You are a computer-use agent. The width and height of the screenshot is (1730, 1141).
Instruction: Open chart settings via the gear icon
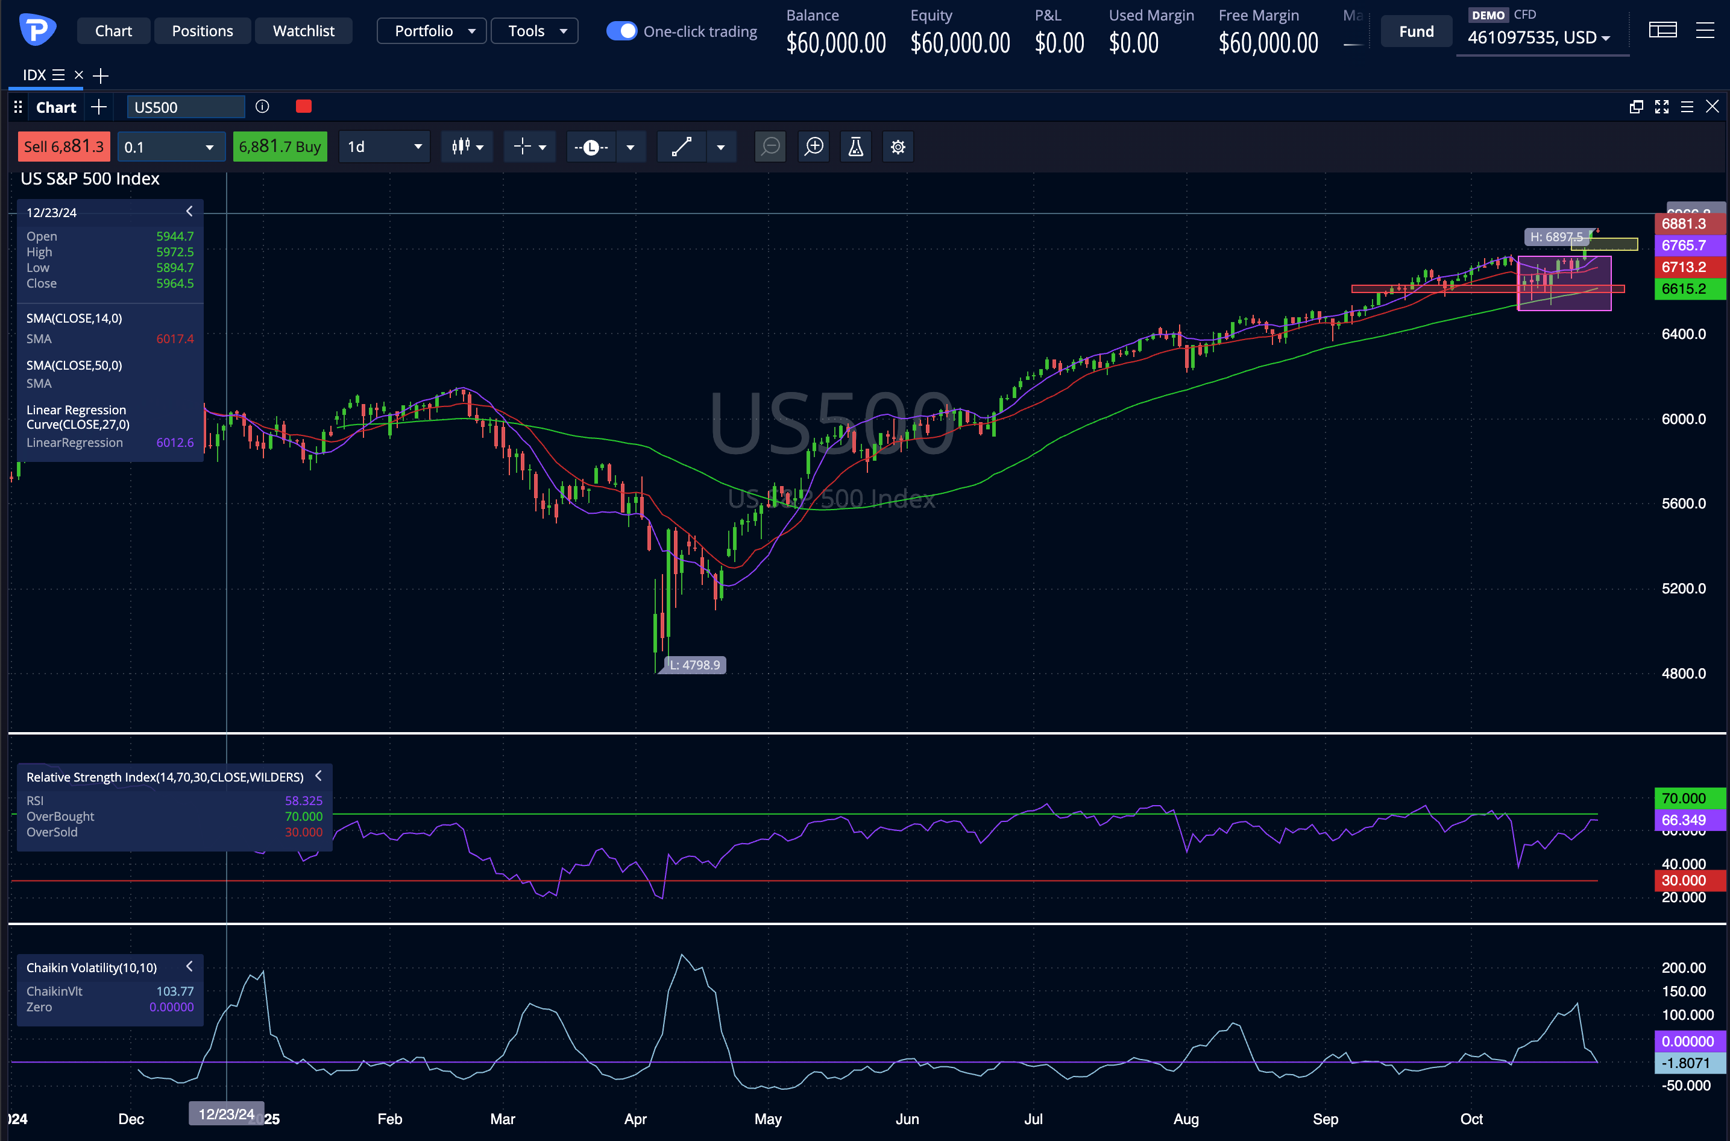pos(898,147)
